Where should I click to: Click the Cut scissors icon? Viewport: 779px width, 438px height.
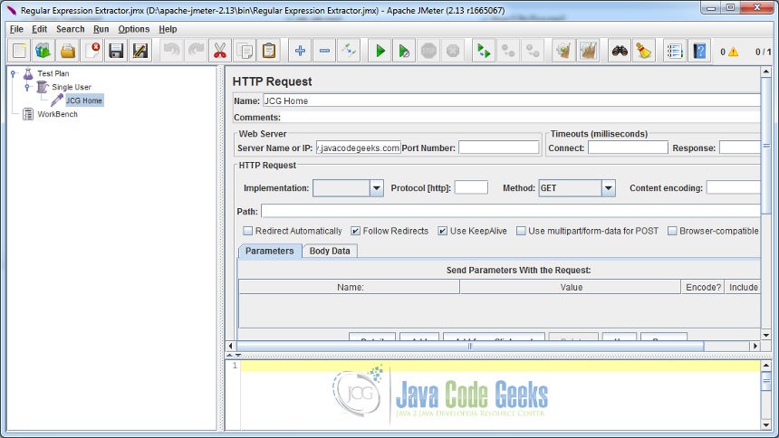pyautogui.click(x=220, y=51)
